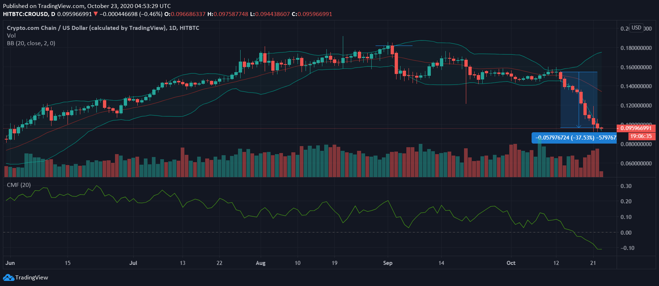
Task: Click the CMF axis value 0.30
Action: (x=626, y=186)
